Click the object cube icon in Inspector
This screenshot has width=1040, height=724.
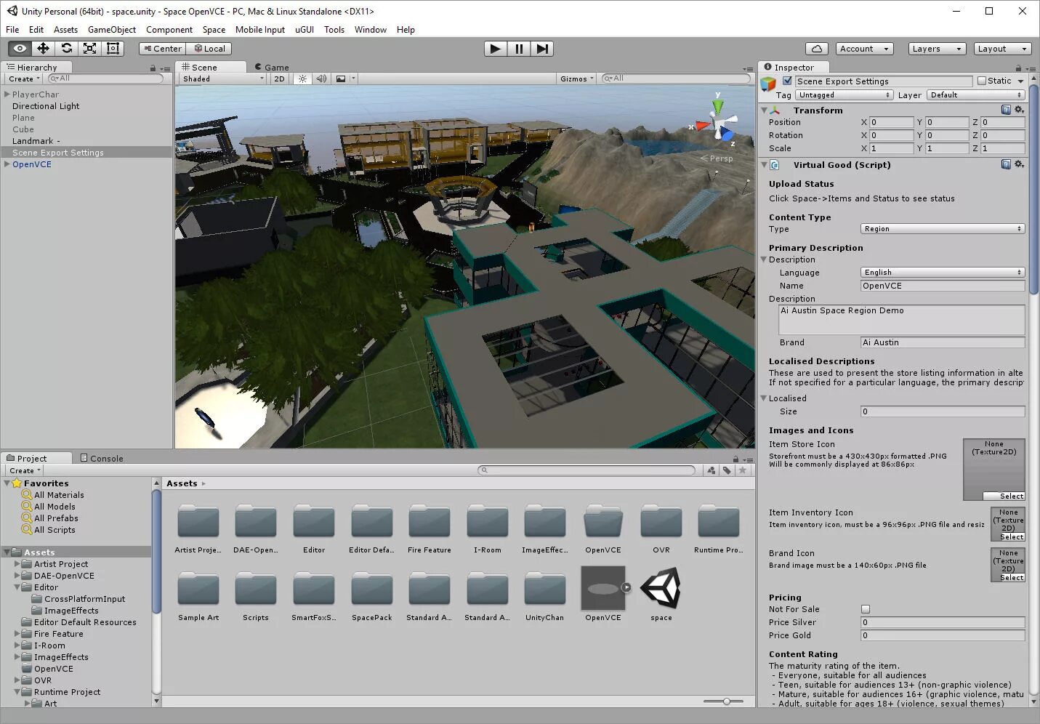tap(768, 84)
